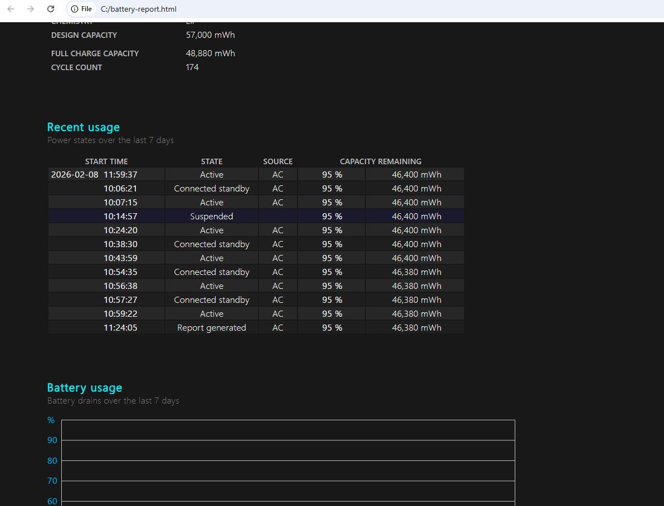The height and width of the screenshot is (506, 664).
Task: Click the 10:14:57 start time cell
Action: (120, 217)
